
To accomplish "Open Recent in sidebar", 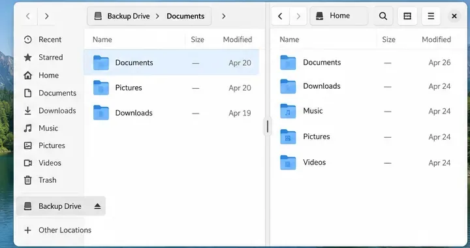I will point(50,40).
